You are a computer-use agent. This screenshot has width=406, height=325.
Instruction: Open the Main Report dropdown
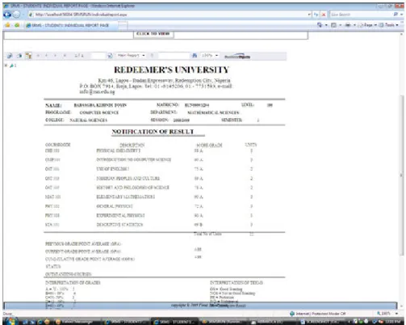[131, 56]
